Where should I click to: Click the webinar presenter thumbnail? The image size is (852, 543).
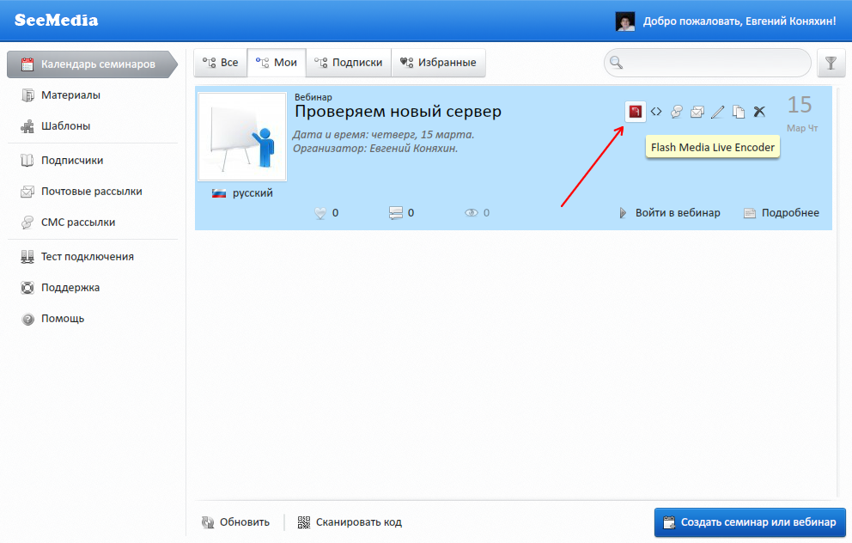point(242,137)
